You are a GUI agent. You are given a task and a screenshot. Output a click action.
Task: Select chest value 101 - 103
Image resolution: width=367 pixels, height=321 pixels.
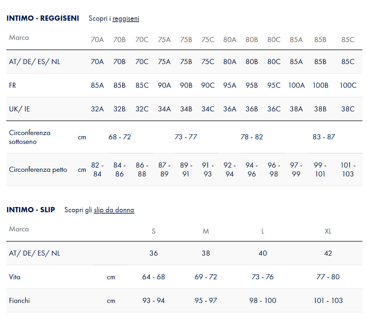pos(348,170)
